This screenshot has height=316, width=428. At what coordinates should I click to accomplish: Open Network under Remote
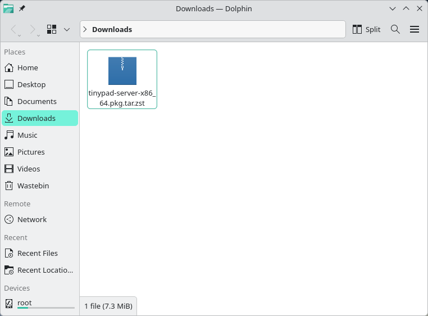[x=40, y=219]
